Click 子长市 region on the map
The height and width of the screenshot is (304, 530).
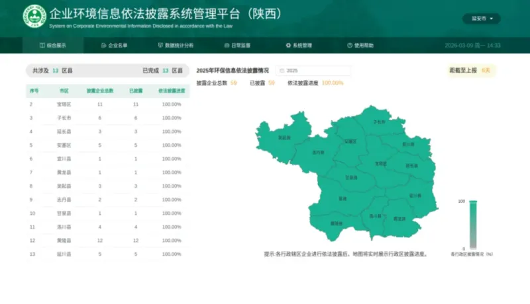pos(379,122)
